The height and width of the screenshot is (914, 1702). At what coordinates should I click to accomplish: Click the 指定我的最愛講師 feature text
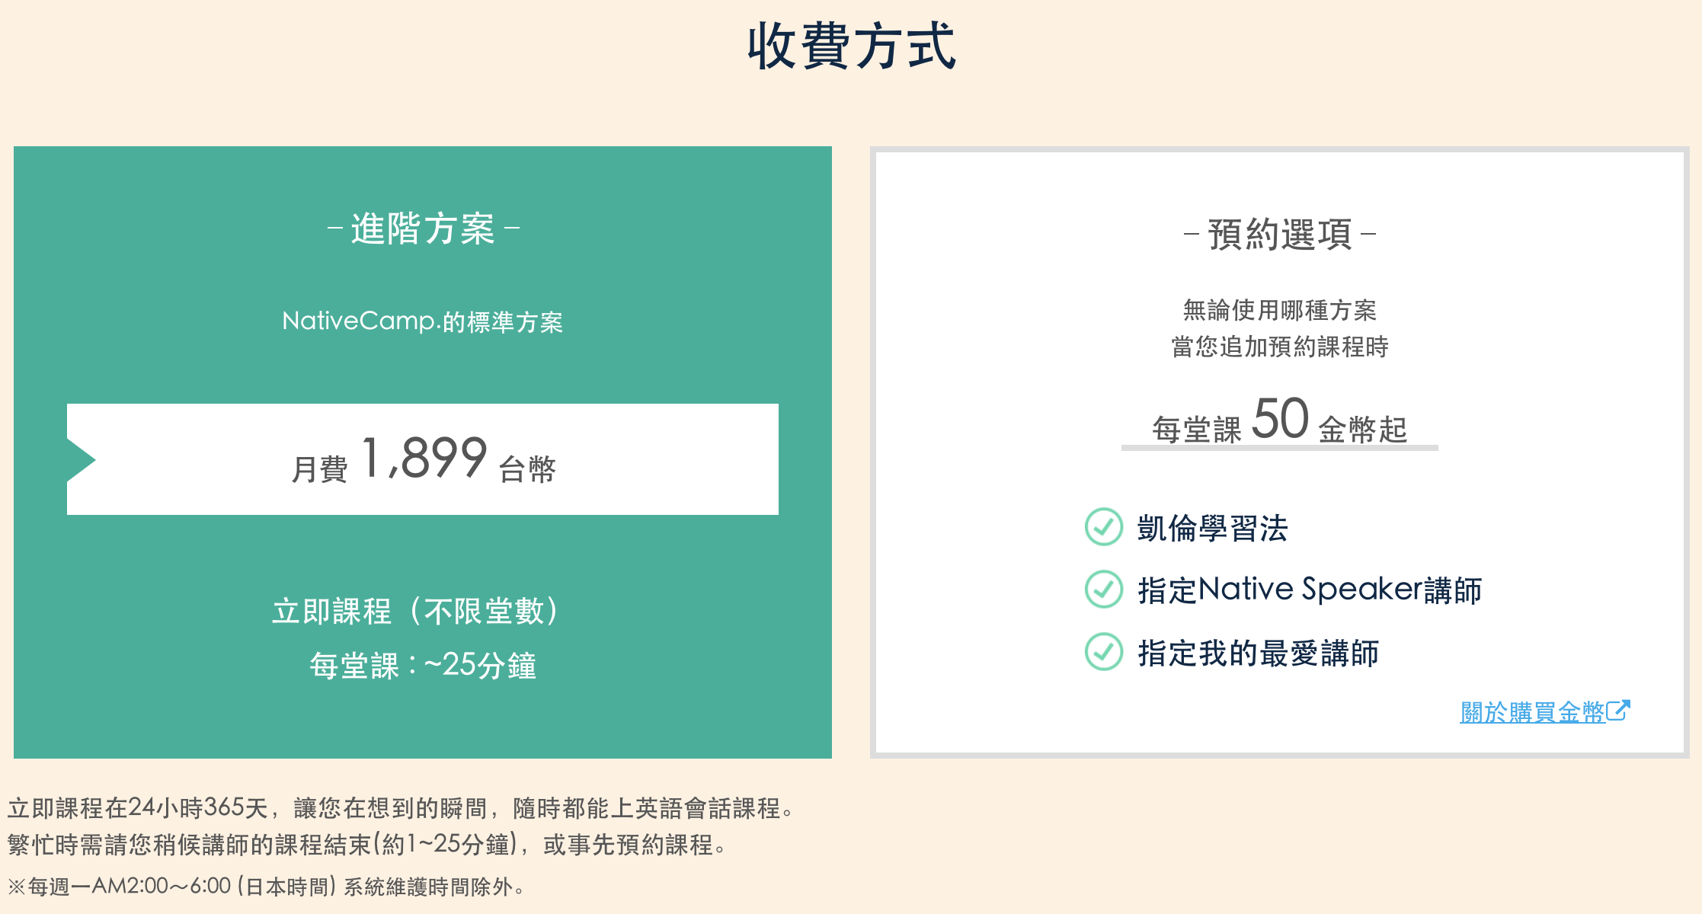[x=1259, y=654]
